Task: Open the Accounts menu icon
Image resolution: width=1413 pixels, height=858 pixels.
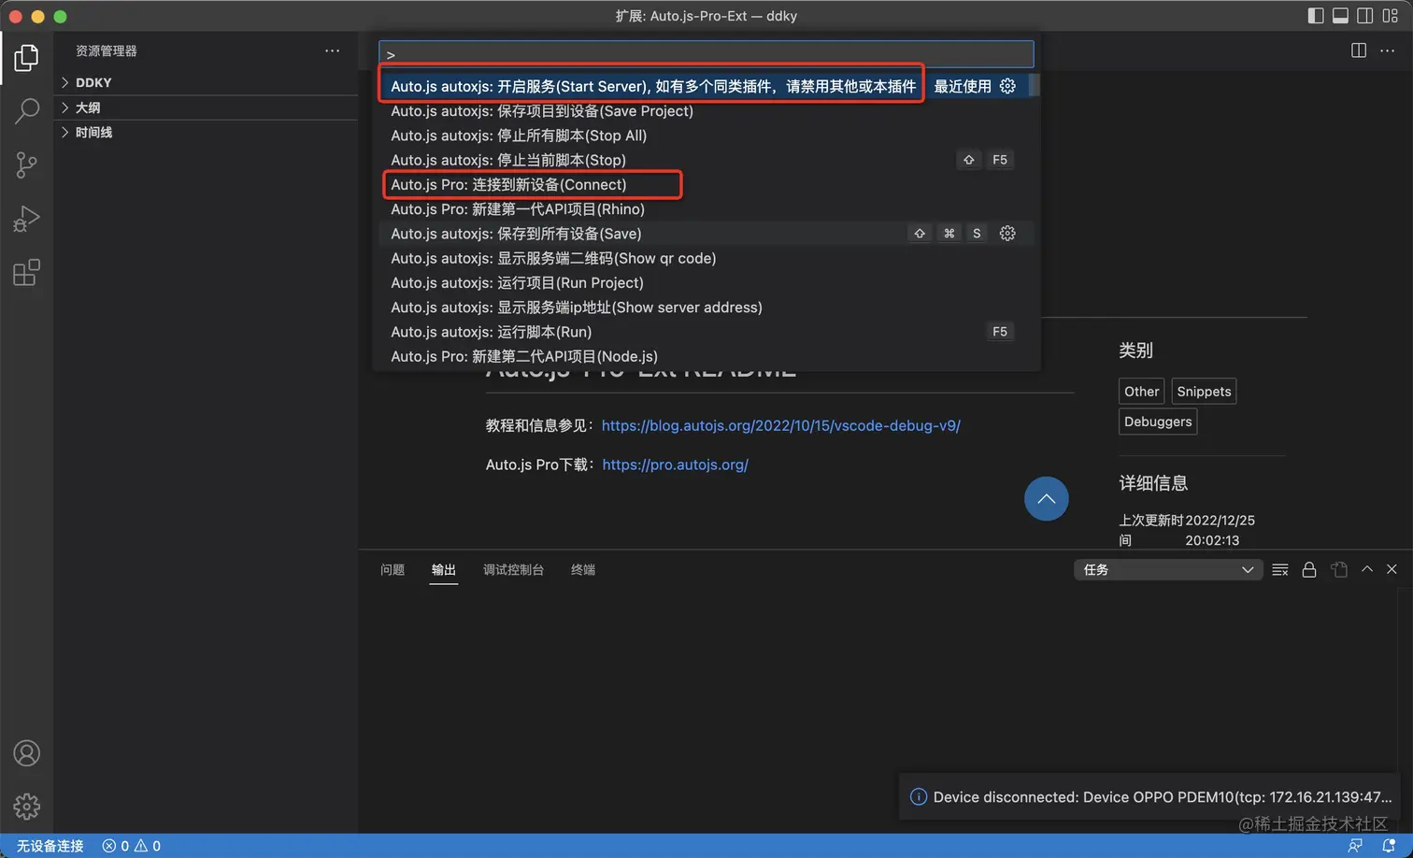Action: click(x=26, y=753)
